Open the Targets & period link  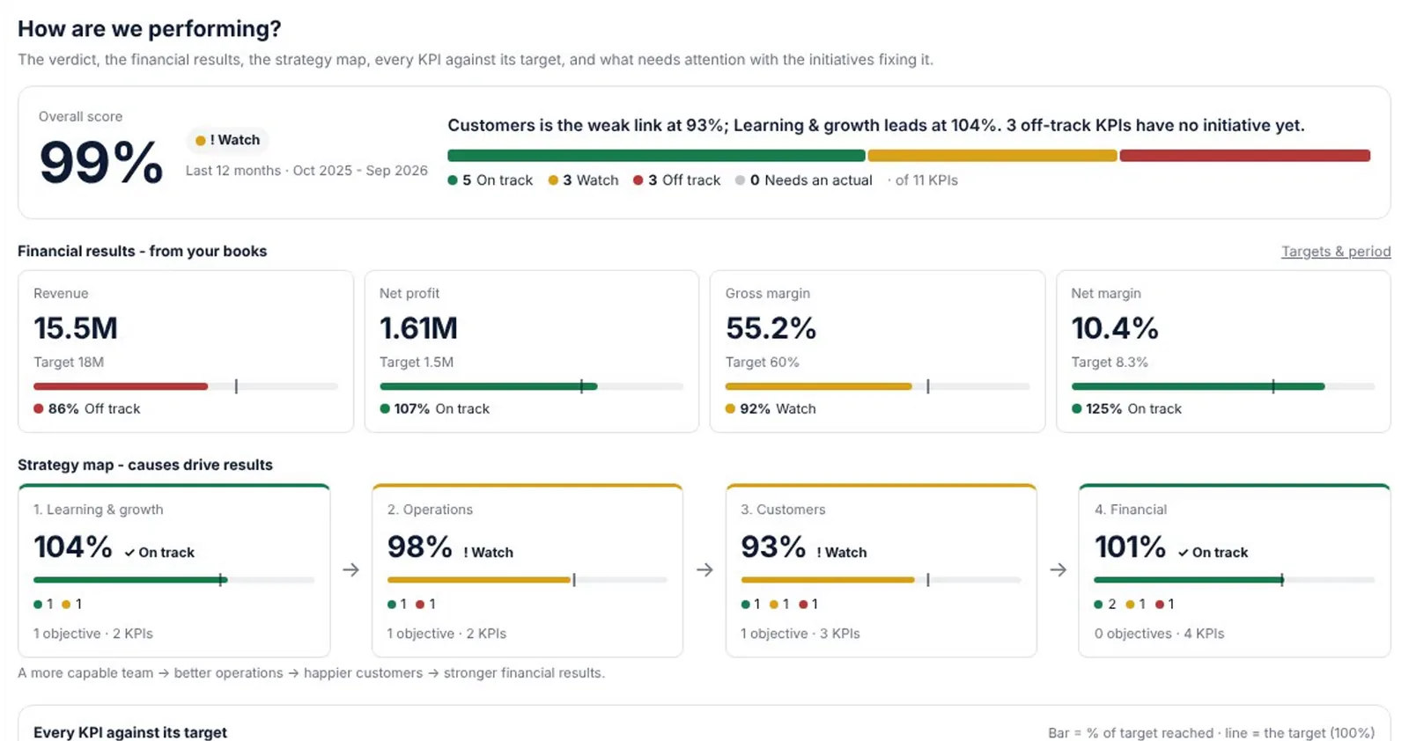click(1336, 252)
